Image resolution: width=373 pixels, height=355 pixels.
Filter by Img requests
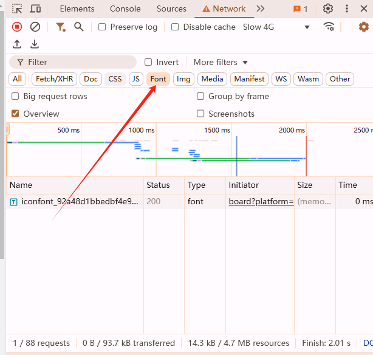tap(183, 79)
